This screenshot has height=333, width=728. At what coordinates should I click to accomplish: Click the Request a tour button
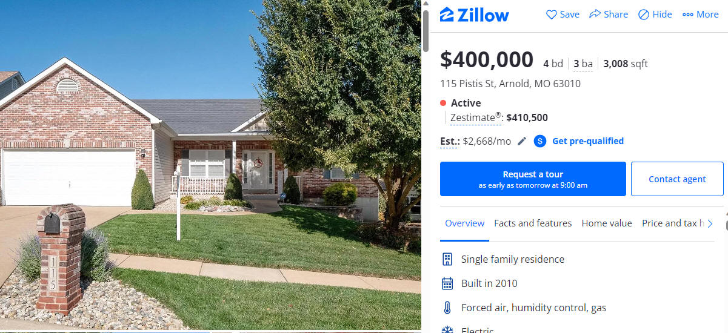(x=533, y=179)
